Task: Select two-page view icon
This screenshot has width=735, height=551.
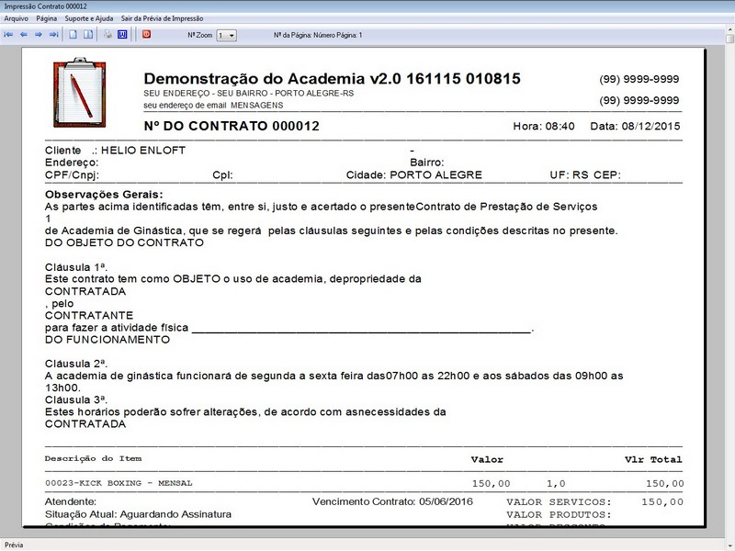Action: 88,35
